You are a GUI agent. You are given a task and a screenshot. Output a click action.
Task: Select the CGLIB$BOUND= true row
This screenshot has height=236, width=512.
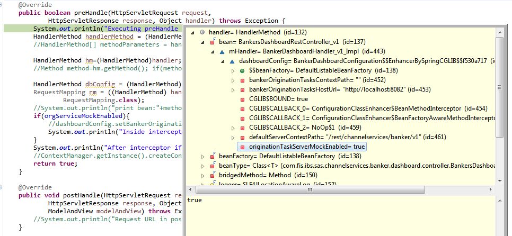[278, 99]
